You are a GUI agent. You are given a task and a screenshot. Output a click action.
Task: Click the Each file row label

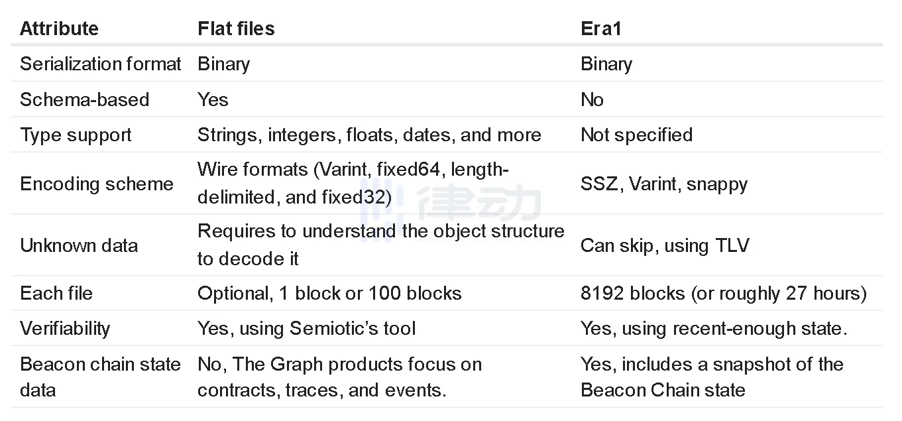[56, 293]
